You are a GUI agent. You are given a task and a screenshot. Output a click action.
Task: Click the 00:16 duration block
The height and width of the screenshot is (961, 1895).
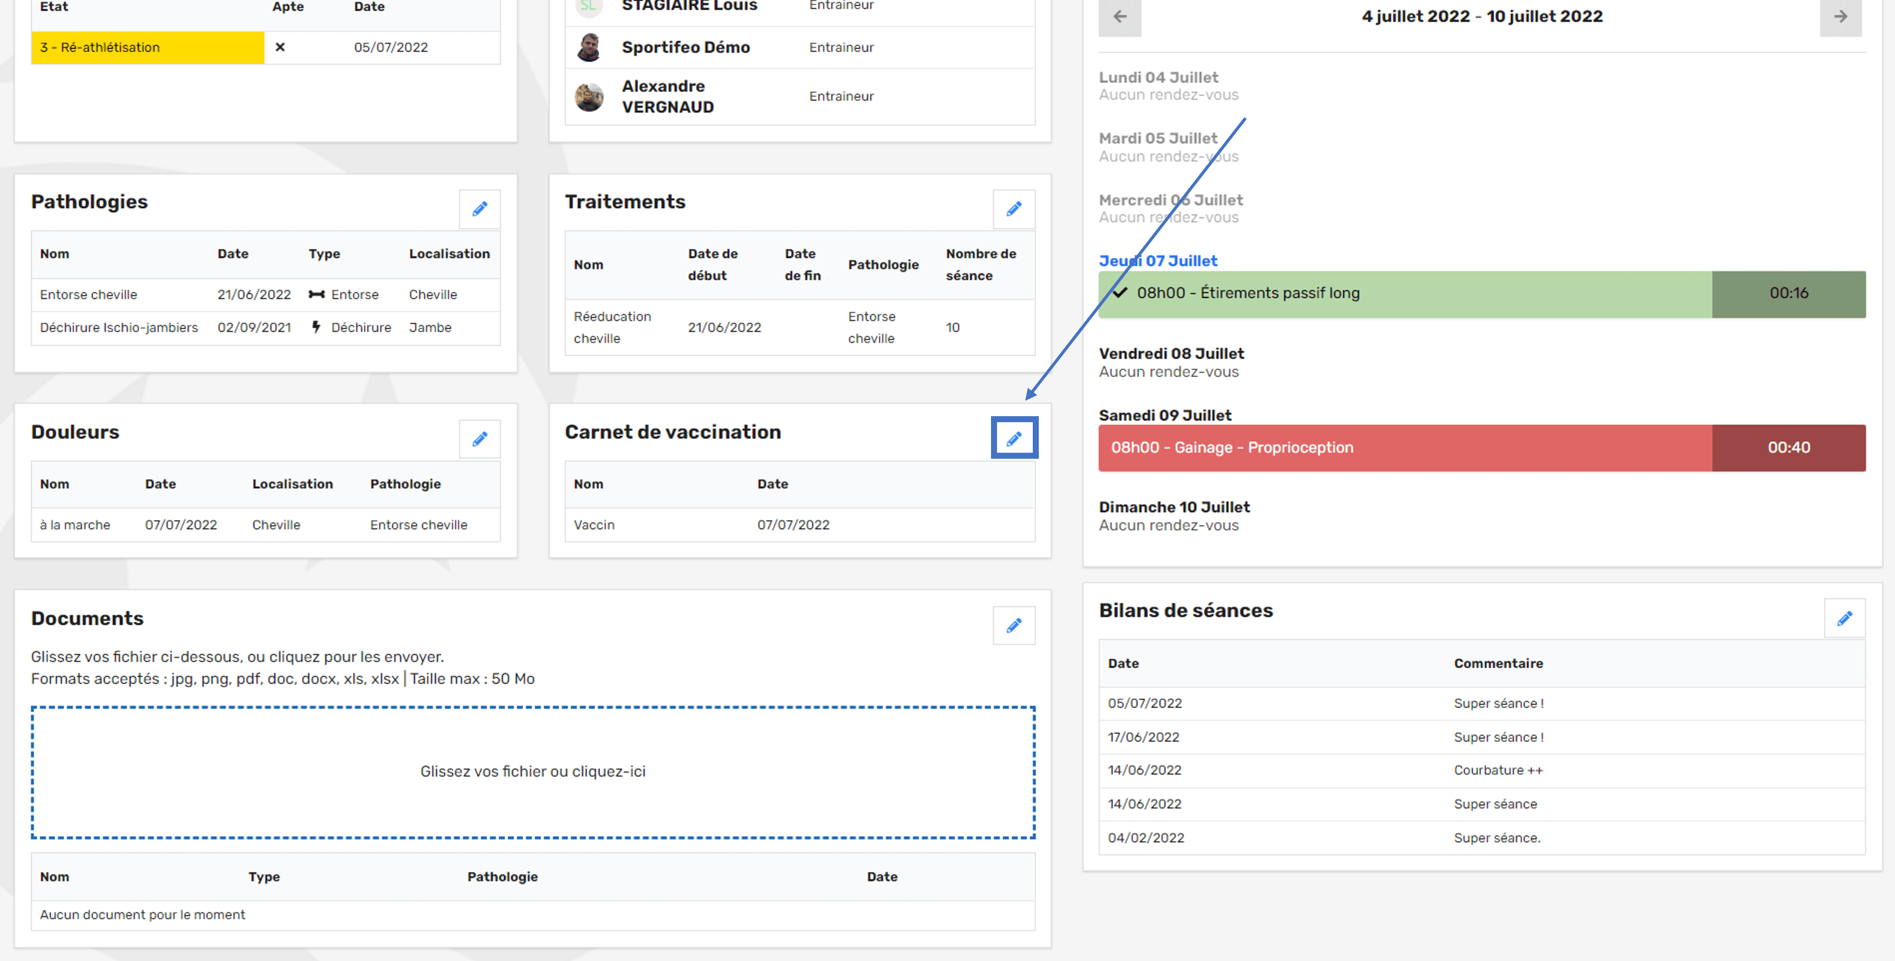coord(1788,294)
